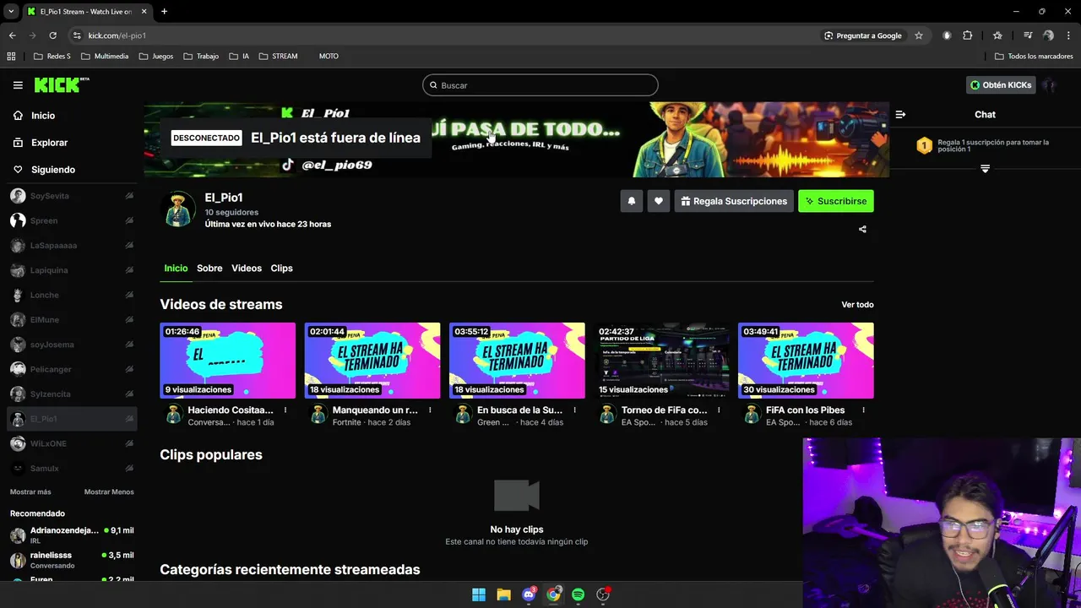The width and height of the screenshot is (1081, 608).
Task: Click the Buscar search field
Action: 540,85
